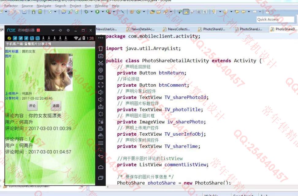
Task: Switch to PhotoShareU... editor tab
Action: tap(212, 29)
